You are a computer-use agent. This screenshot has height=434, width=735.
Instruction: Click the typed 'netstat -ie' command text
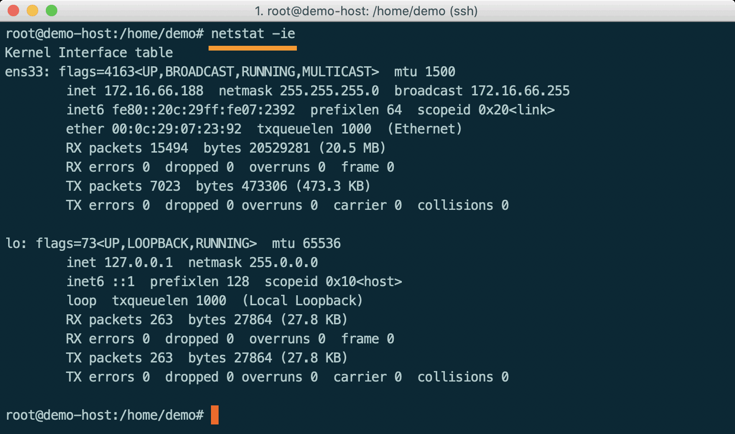pos(253,34)
